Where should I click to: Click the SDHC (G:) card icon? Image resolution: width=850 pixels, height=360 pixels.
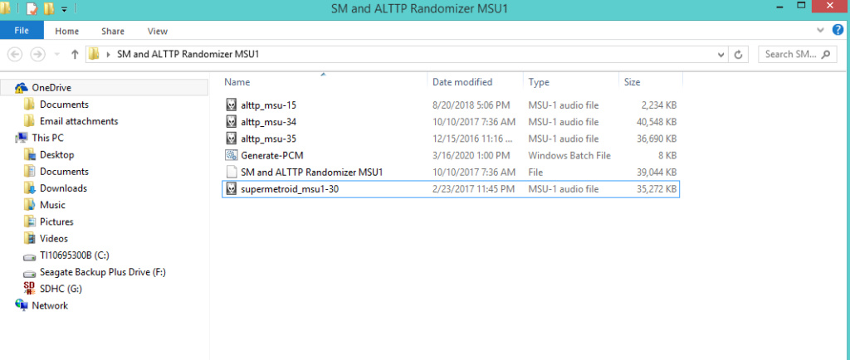(30, 289)
